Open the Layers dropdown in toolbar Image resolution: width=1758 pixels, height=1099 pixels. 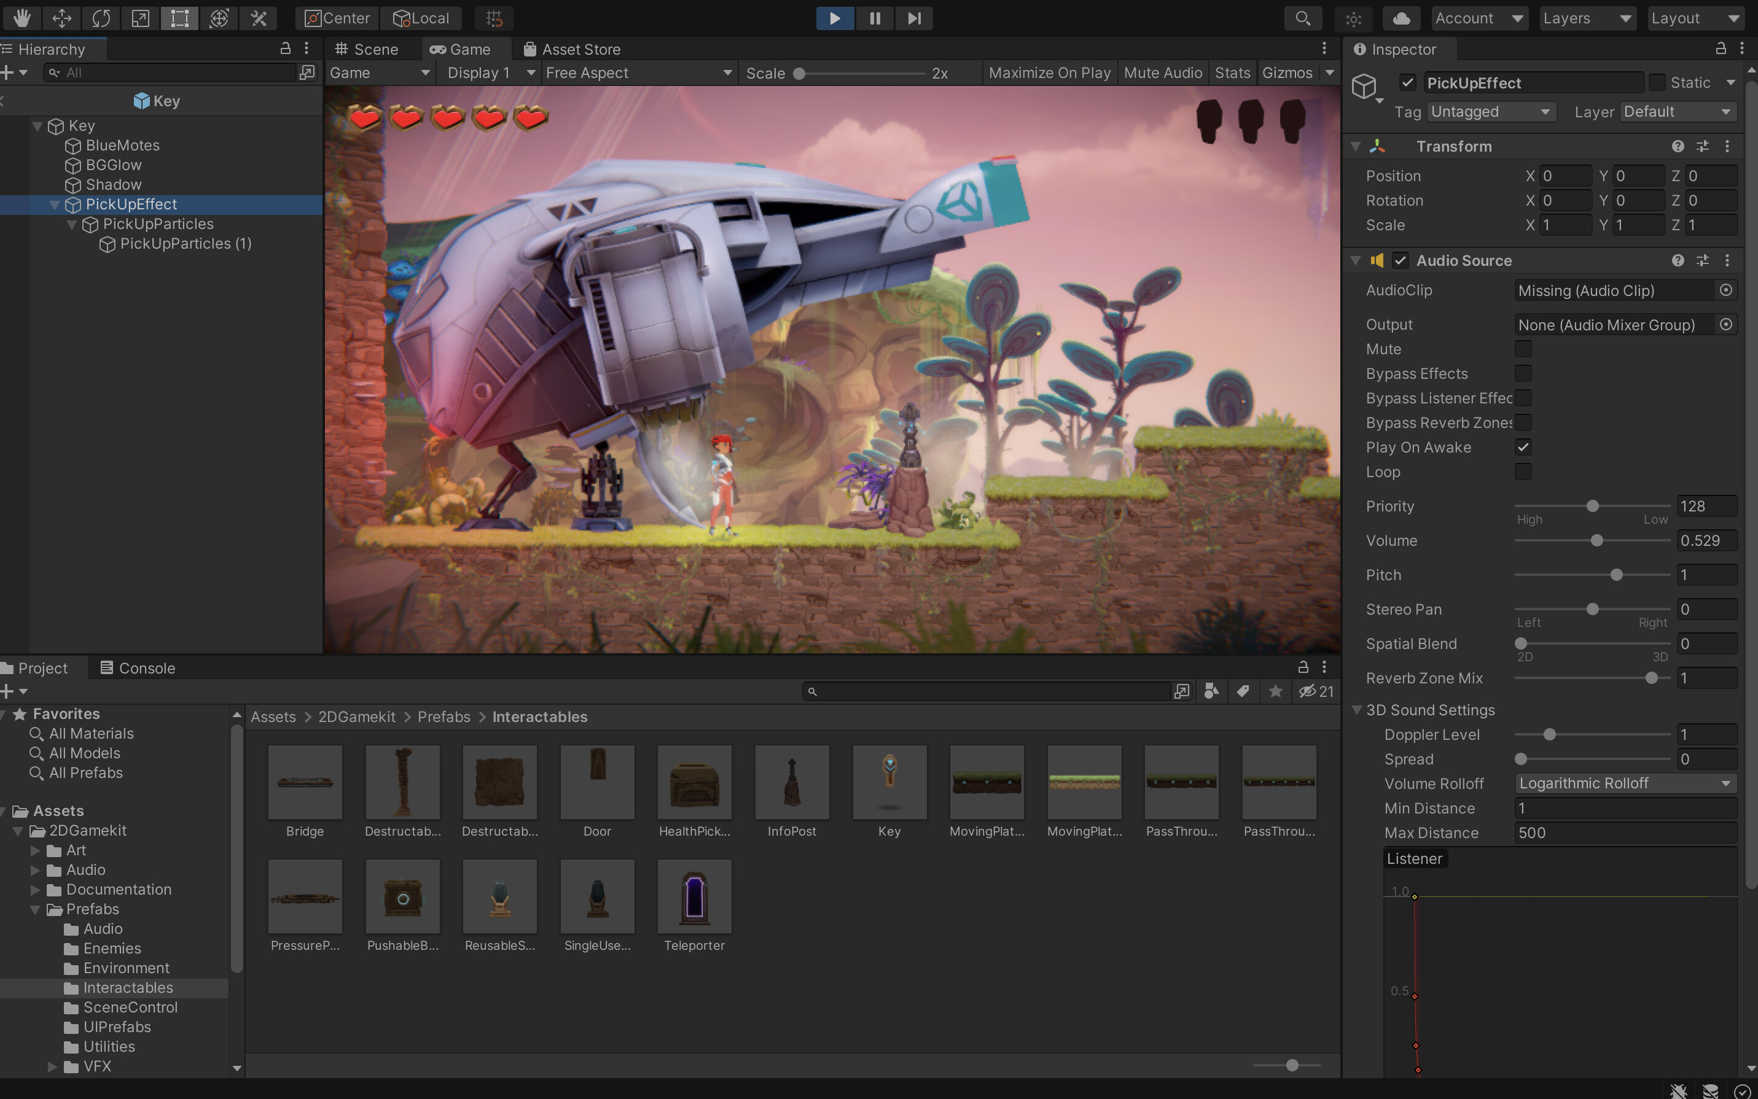[1587, 18]
